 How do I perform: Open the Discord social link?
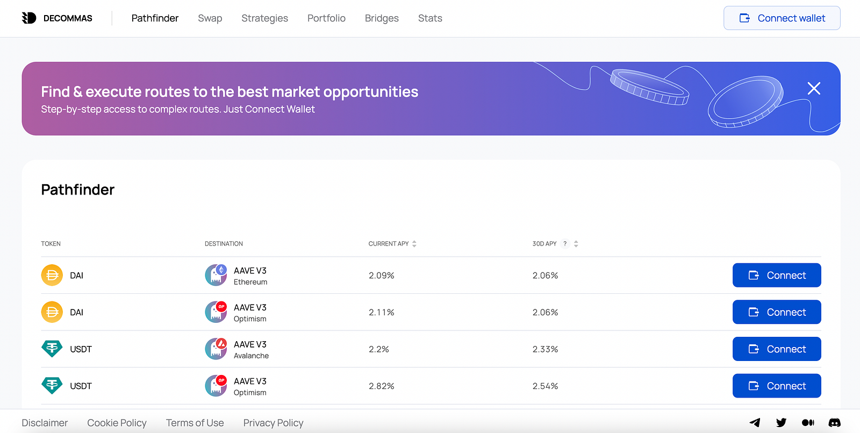834,423
